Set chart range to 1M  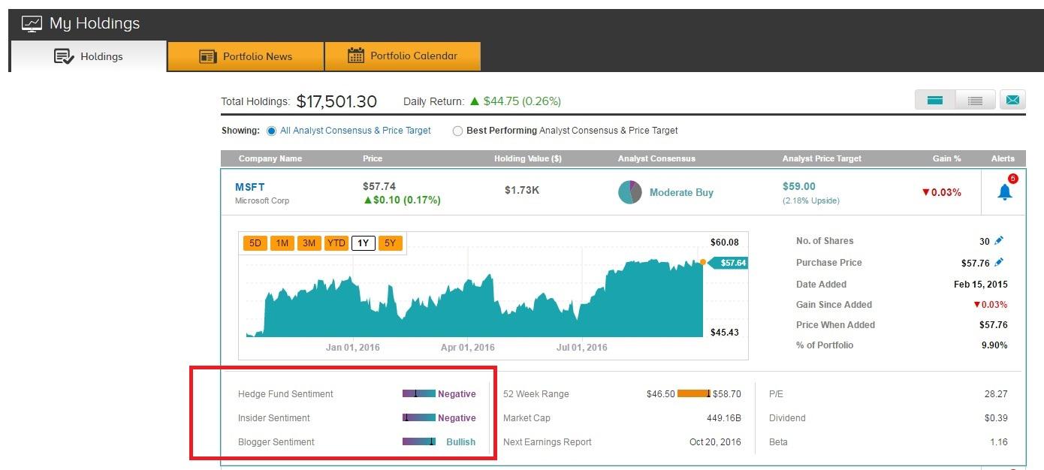tap(282, 243)
